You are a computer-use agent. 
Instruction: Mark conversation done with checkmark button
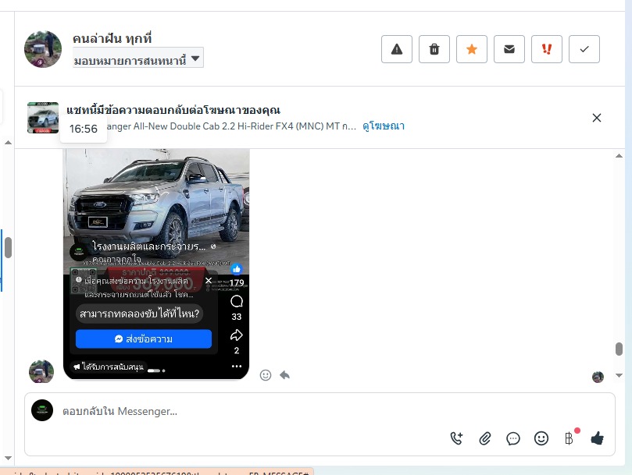click(584, 49)
